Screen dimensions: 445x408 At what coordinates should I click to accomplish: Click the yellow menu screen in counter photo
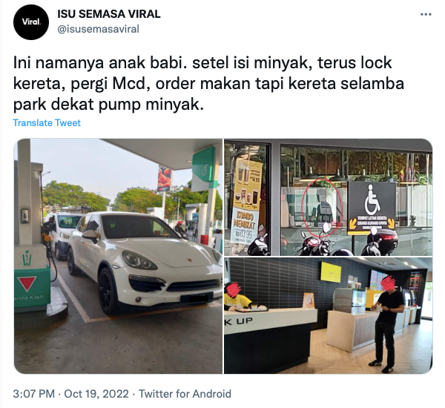click(332, 272)
